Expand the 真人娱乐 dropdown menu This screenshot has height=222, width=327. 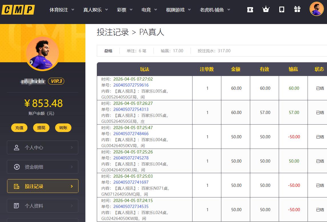96,10
